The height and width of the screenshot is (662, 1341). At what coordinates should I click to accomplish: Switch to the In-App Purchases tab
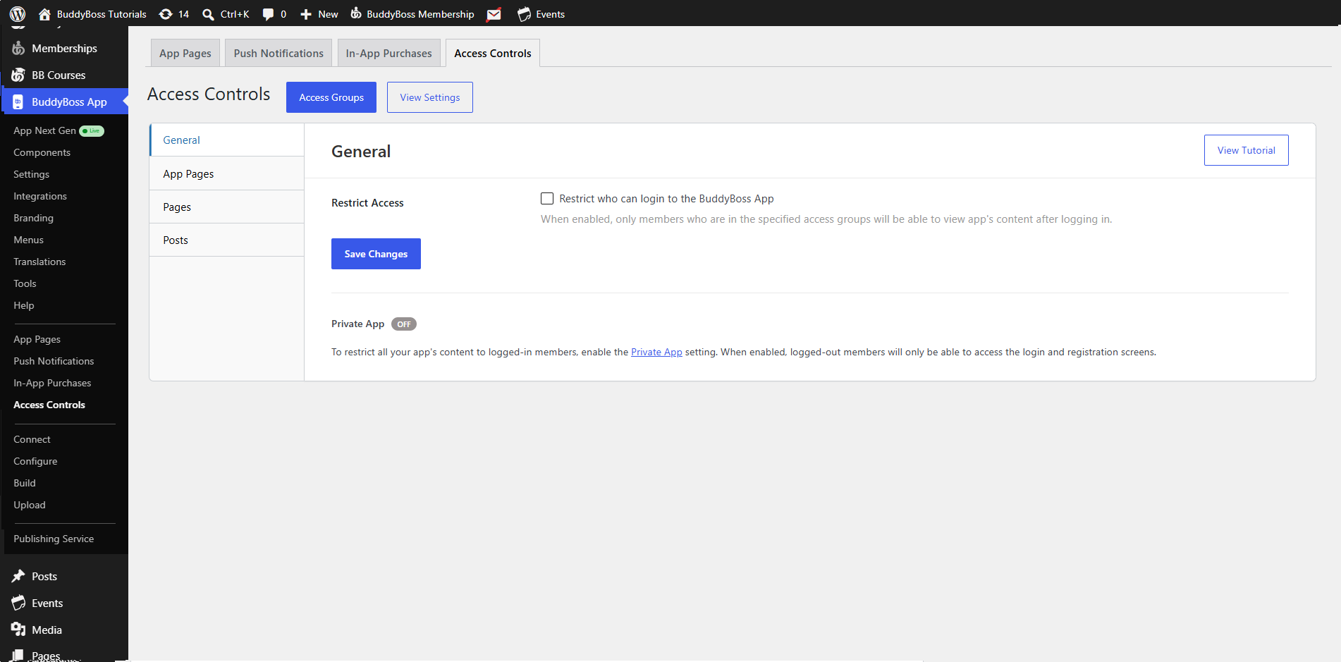coord(388,53)
